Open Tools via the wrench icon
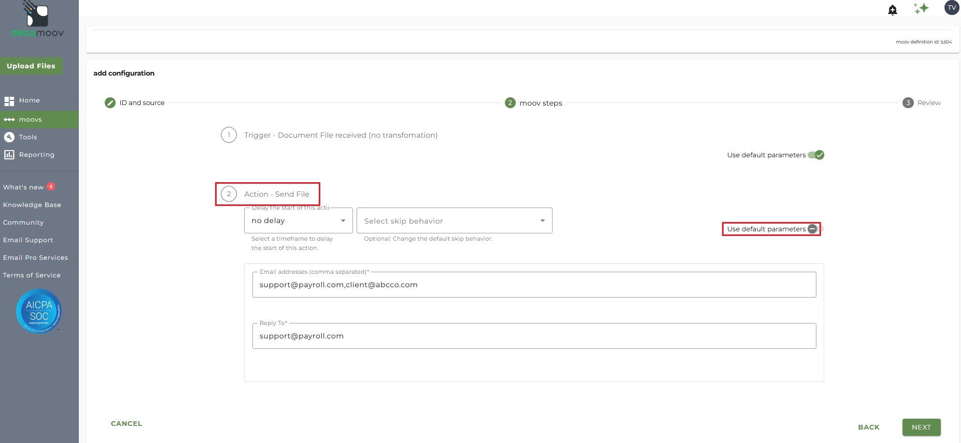The height and width of the screenshot is (443, 961). pyautogui.click(x=9, y=137)
